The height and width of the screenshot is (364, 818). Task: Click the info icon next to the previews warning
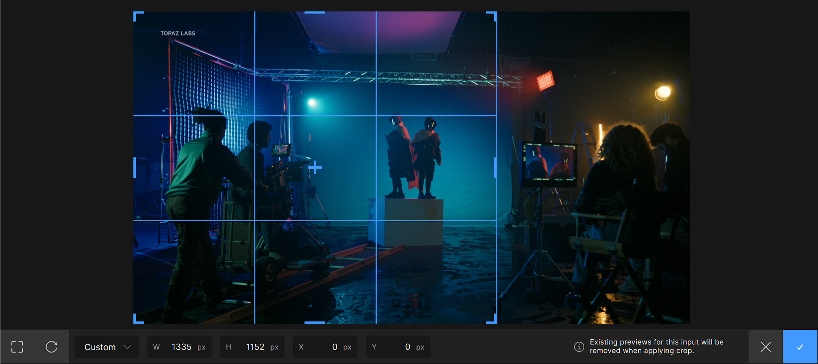pos(579,347)
